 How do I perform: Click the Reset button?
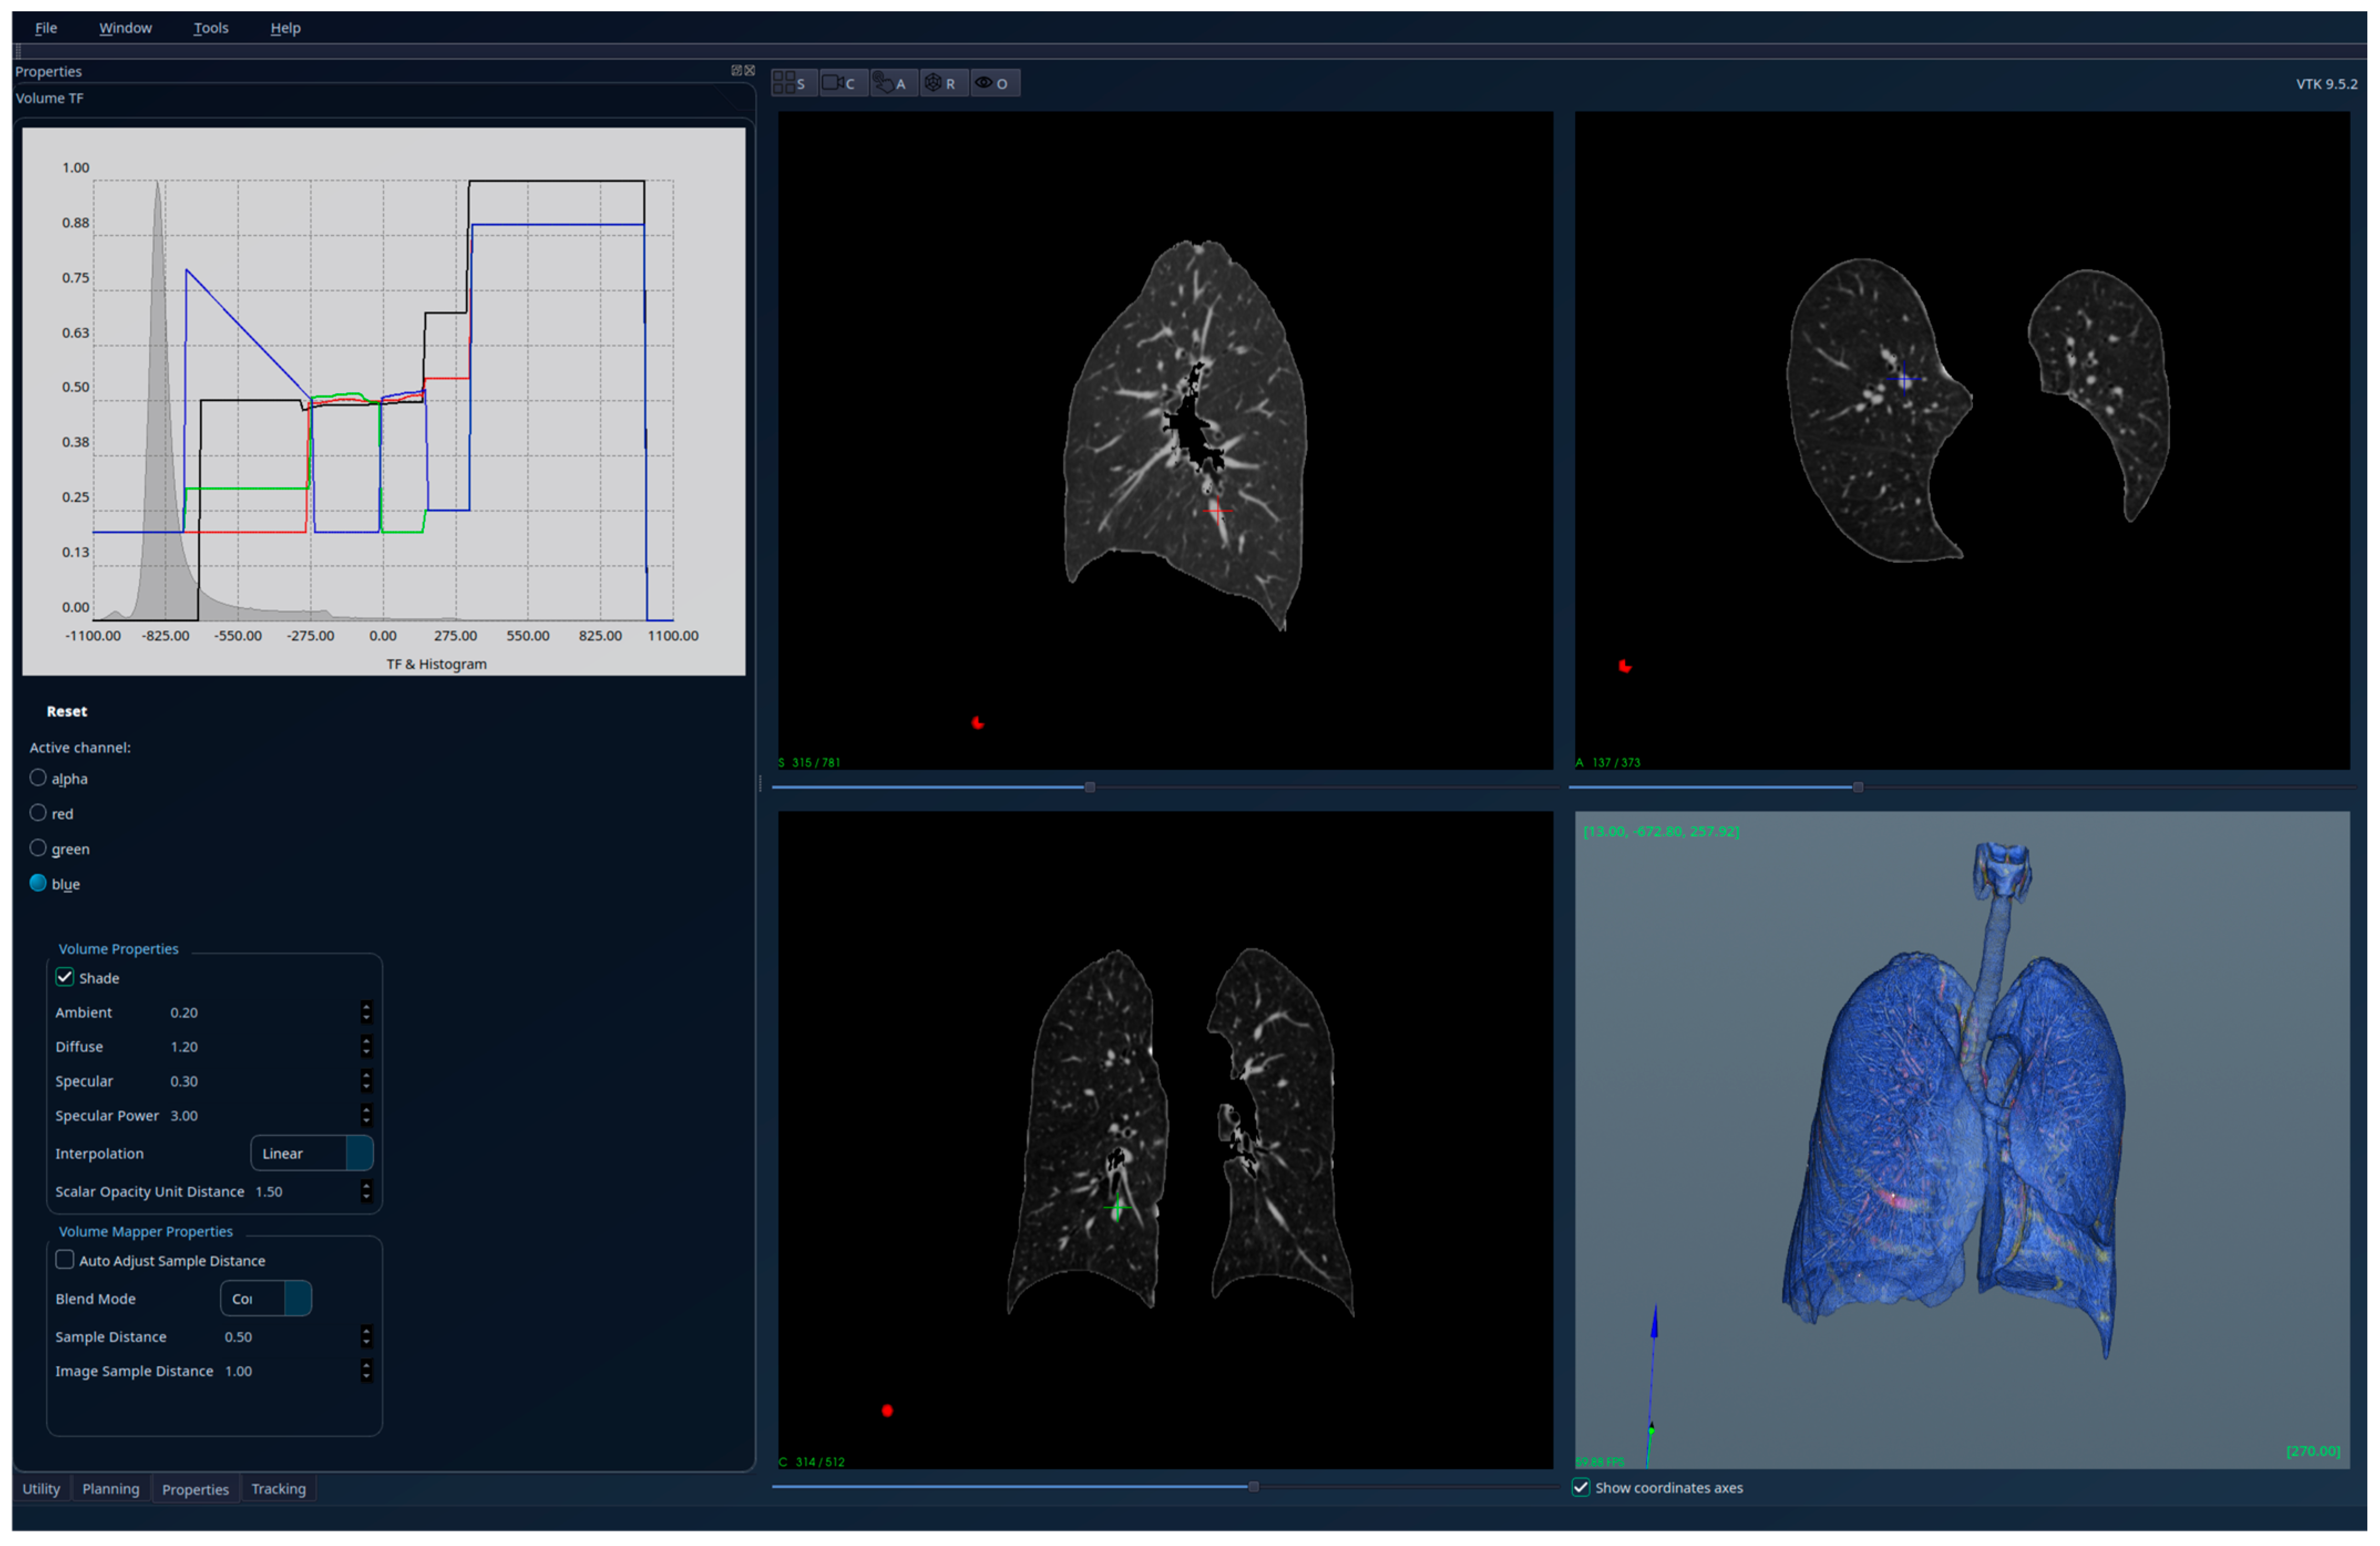(x=66, y=711)
